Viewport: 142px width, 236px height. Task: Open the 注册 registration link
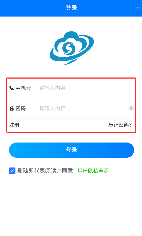[14, 125]
